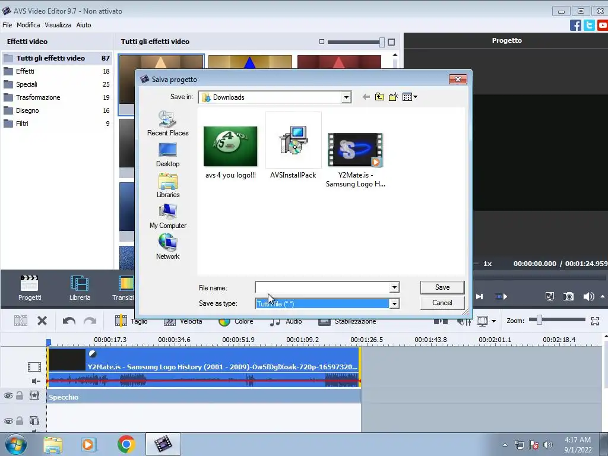Open the YouTube link icon
The width and height of the screenshot is (608, 456).
tap(603, 25)
